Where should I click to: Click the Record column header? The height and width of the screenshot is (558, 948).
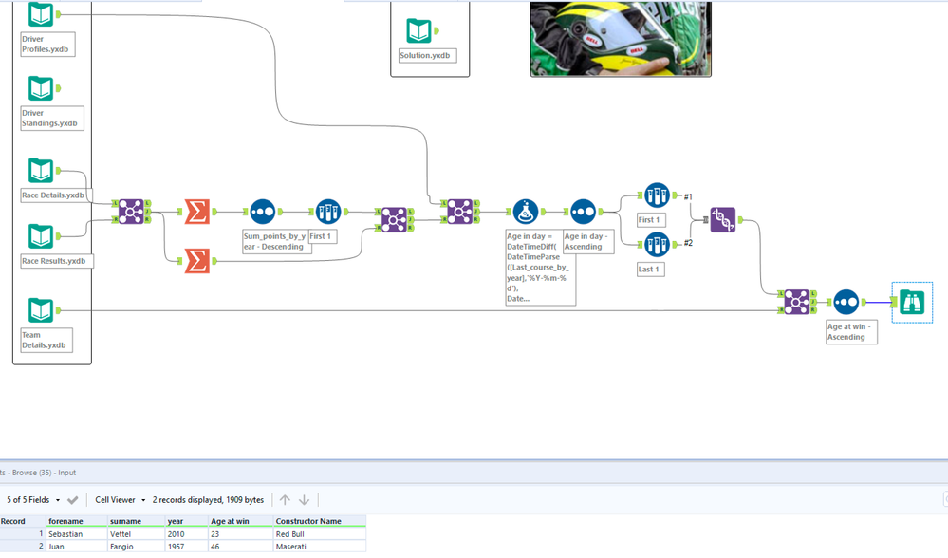click(23, 521)
